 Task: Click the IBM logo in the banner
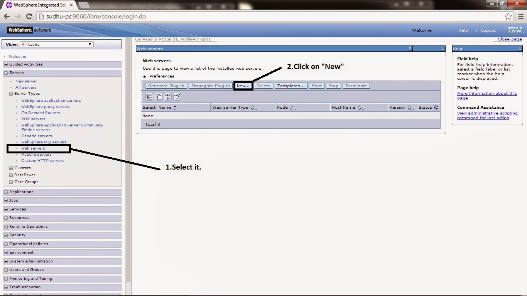pyautogui.click(x=514, y=30)
